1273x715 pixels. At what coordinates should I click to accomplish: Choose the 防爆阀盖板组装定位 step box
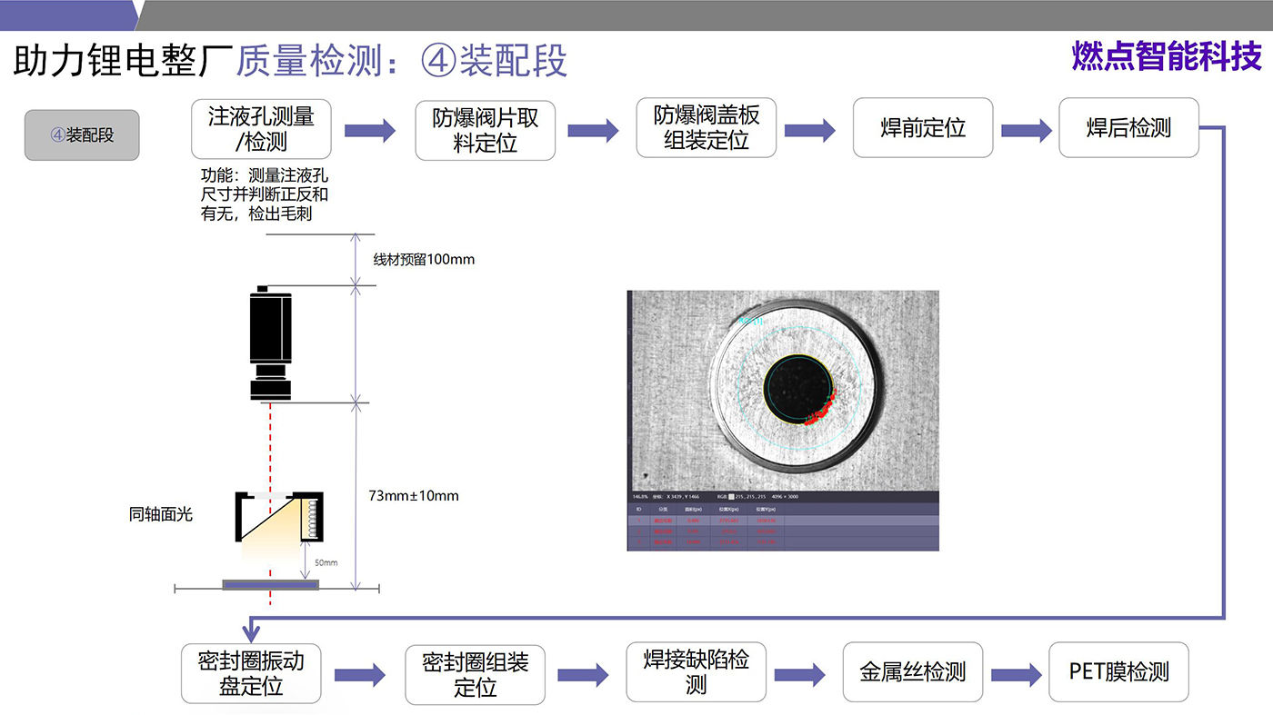(x=706, y=128)
